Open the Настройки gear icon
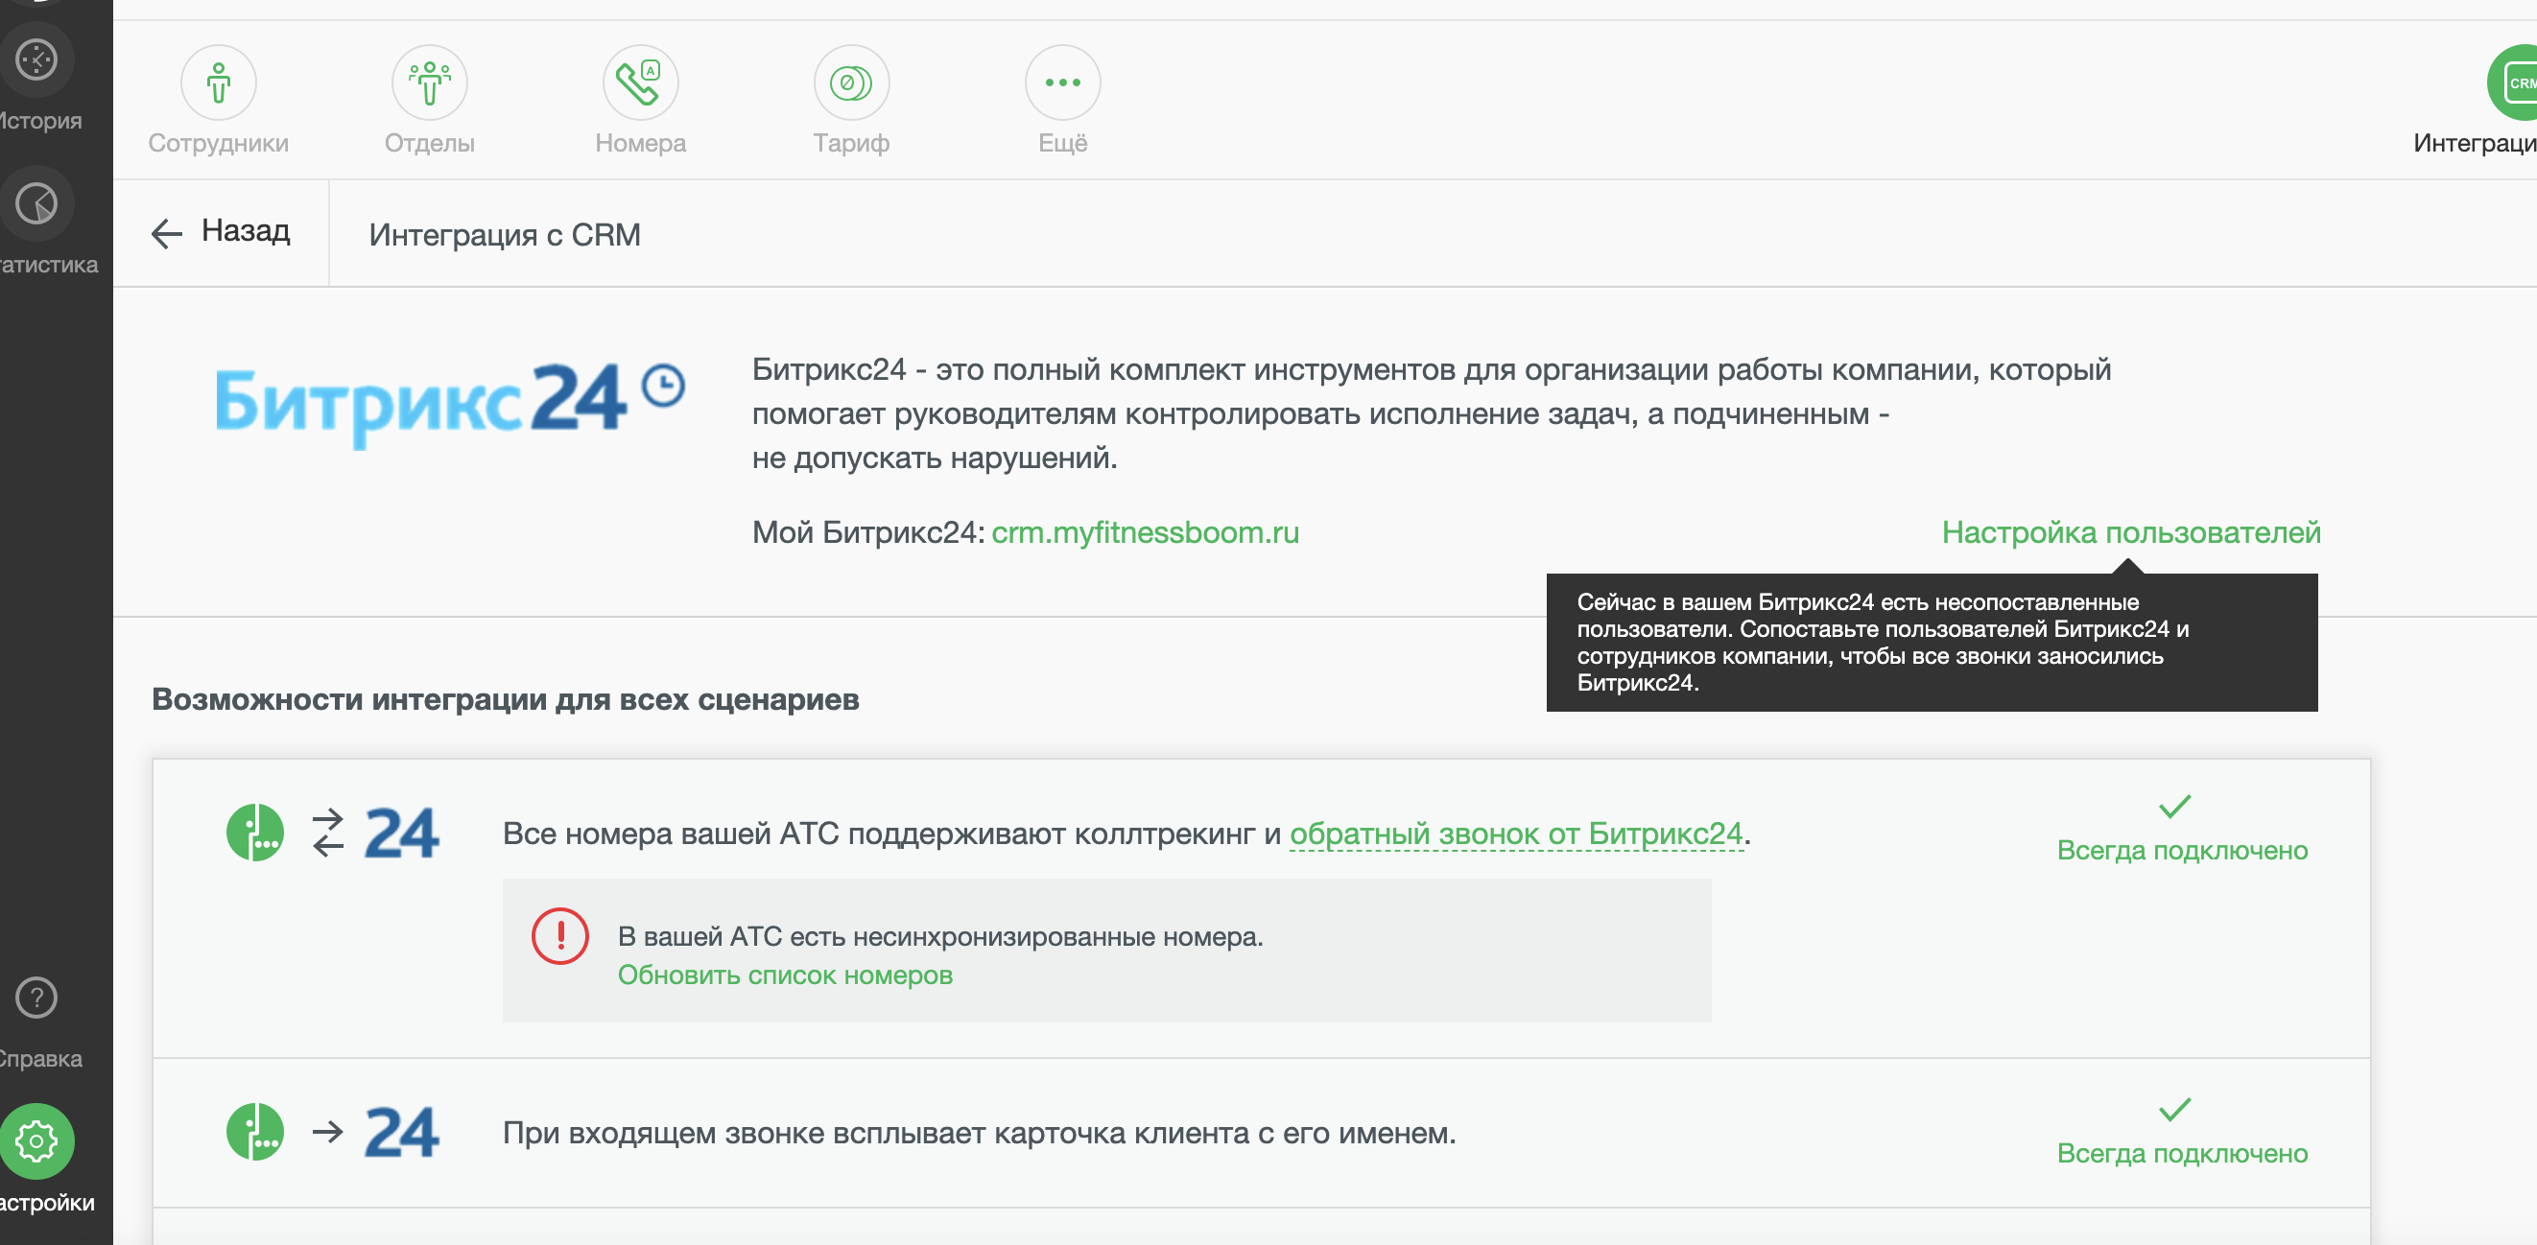 pyautogui.click(x=36, y=1141)
